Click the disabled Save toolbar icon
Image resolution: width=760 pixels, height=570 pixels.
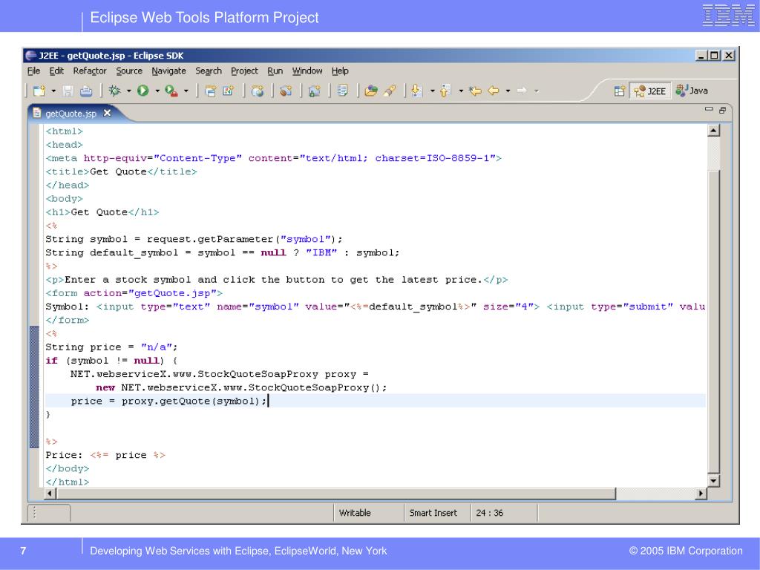coord(68,91)
